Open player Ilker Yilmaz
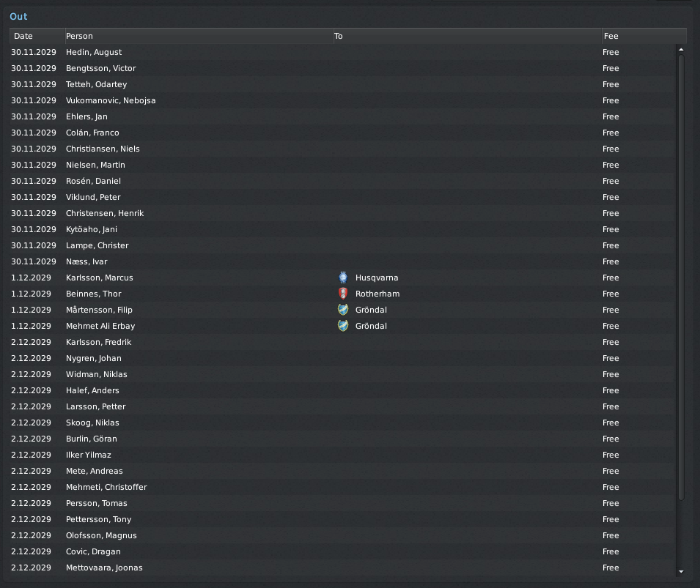700x588 pixels. [89, 455]
